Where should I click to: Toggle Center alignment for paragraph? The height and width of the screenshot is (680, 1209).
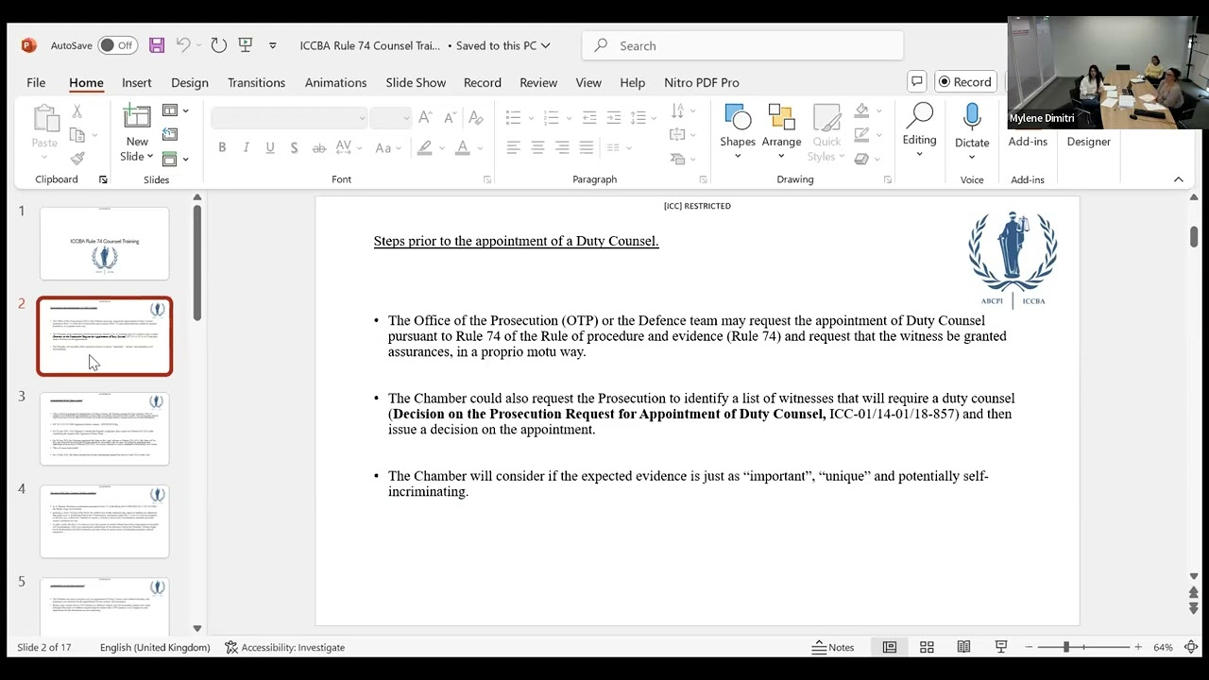click(537, 147)
